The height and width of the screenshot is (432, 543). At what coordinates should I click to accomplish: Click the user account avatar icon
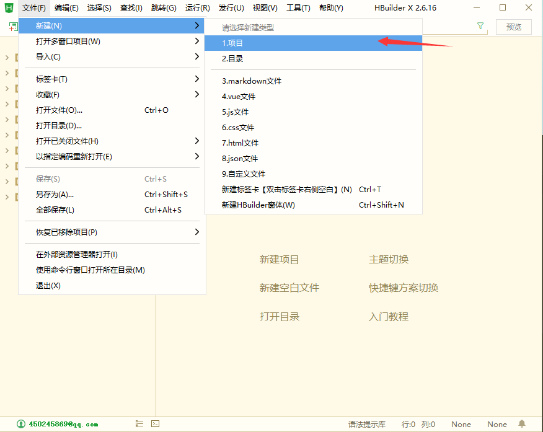coord(22,424)
